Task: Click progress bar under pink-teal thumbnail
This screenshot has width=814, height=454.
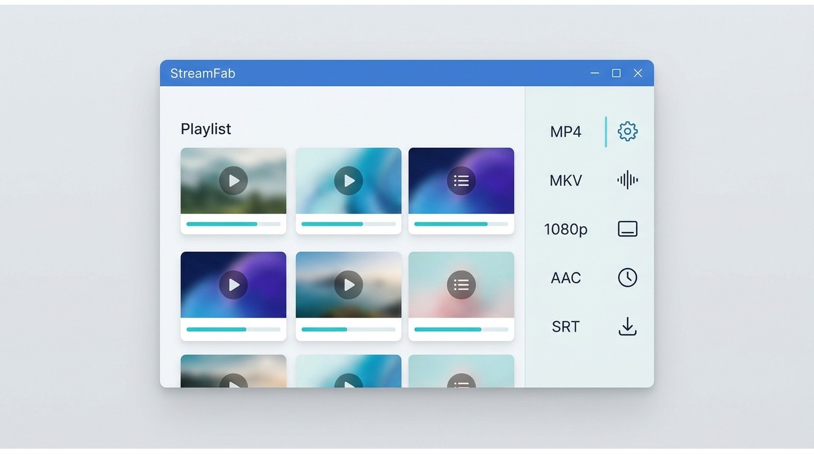Action: coord(461,329)
